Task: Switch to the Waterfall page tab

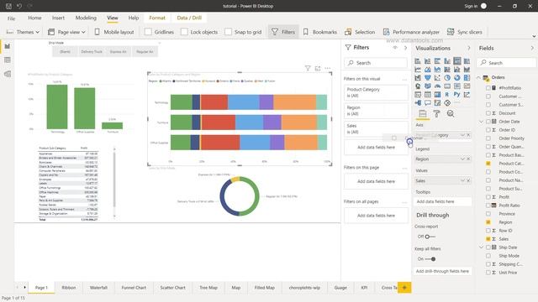Action: click(x=98, y=288)
